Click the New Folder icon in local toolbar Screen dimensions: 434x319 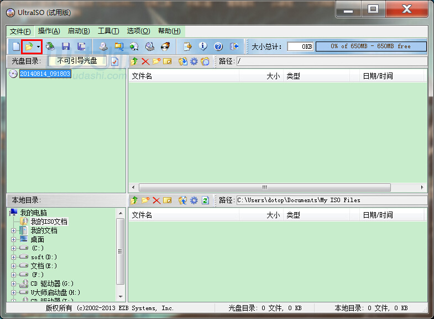coord(145,200)
